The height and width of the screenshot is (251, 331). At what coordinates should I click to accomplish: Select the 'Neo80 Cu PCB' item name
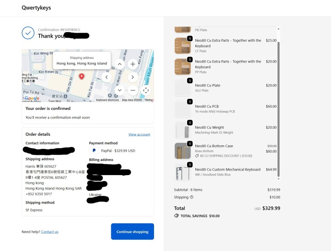pyautogui.click(x=207, y=106)
